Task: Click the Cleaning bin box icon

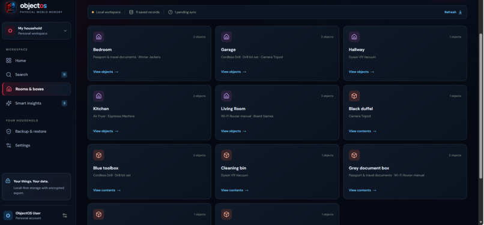Action: (226, 155)
